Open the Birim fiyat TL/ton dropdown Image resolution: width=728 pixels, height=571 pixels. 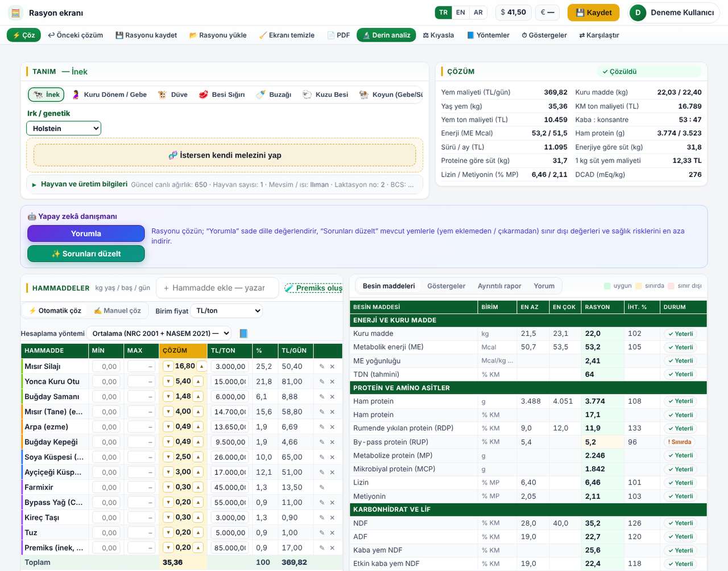click(226, 311)
